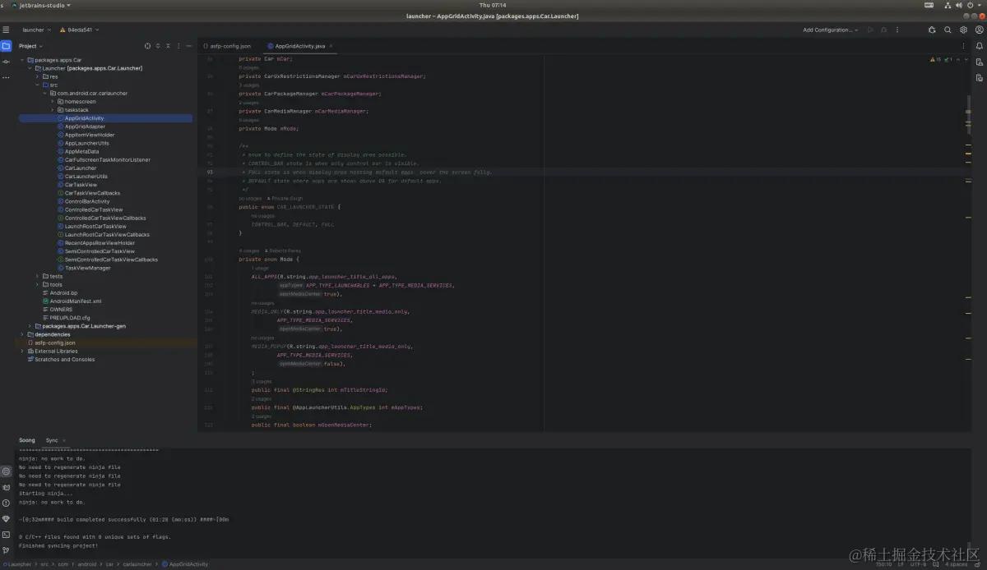The image size is (987, 570).
Task: Expand packages.apps.Car.Launcher-gen module
Action: [30, 326]
